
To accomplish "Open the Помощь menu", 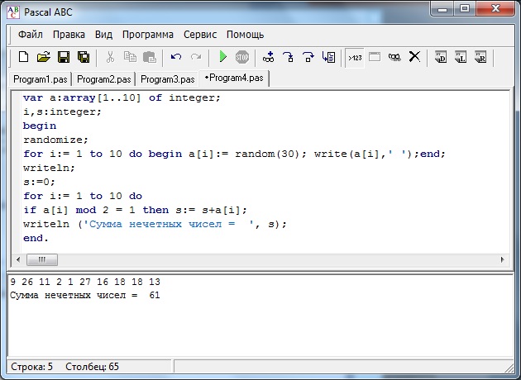I will point(246,35).
